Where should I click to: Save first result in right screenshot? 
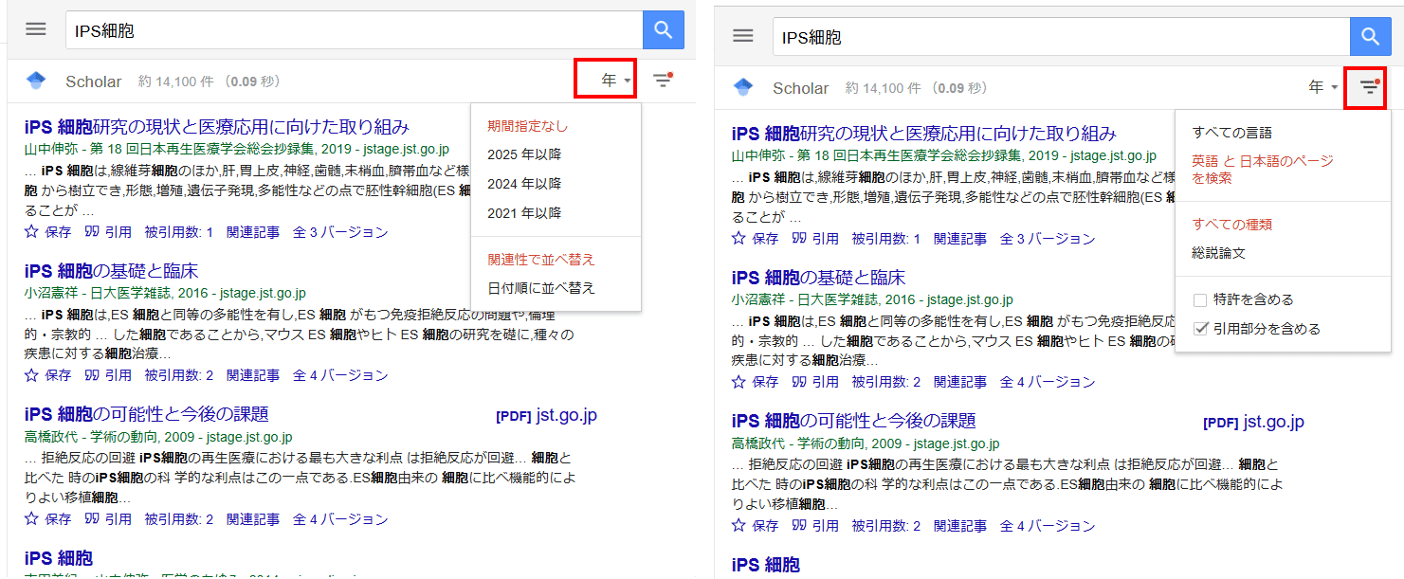(755, 238)
